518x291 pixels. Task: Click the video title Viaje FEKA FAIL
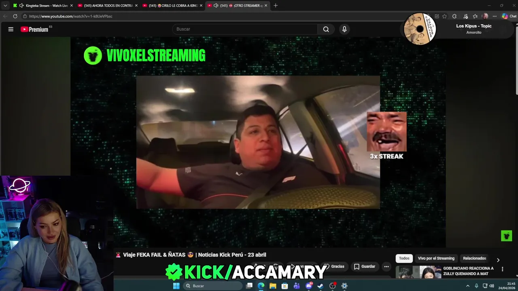[191, 255]
